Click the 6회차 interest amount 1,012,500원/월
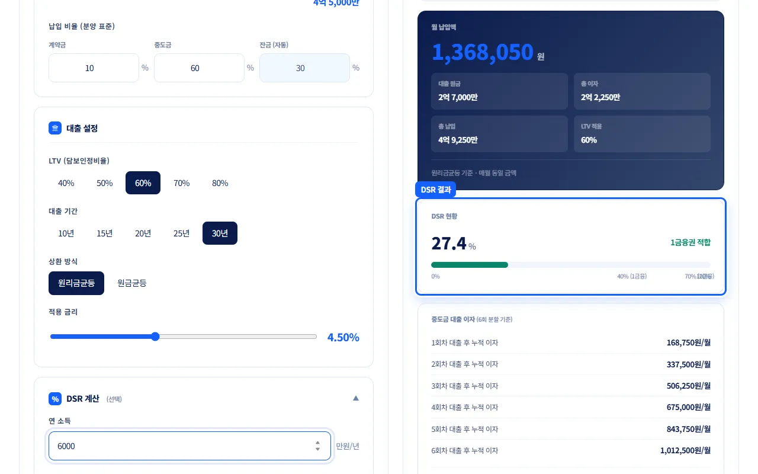Viewport: 758px width, 474px height. point(686,450)
